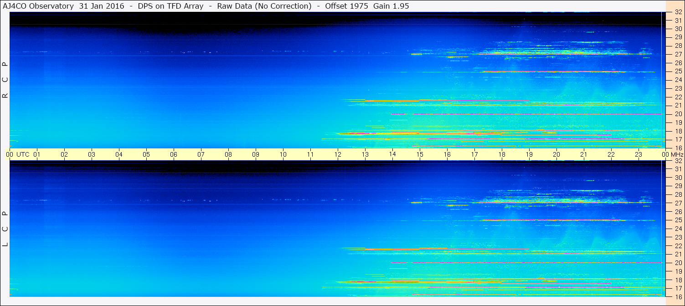Click the UTC label on the time axis
The width and height of the screenshot is (685, 306).
click(x=23, y=154)
